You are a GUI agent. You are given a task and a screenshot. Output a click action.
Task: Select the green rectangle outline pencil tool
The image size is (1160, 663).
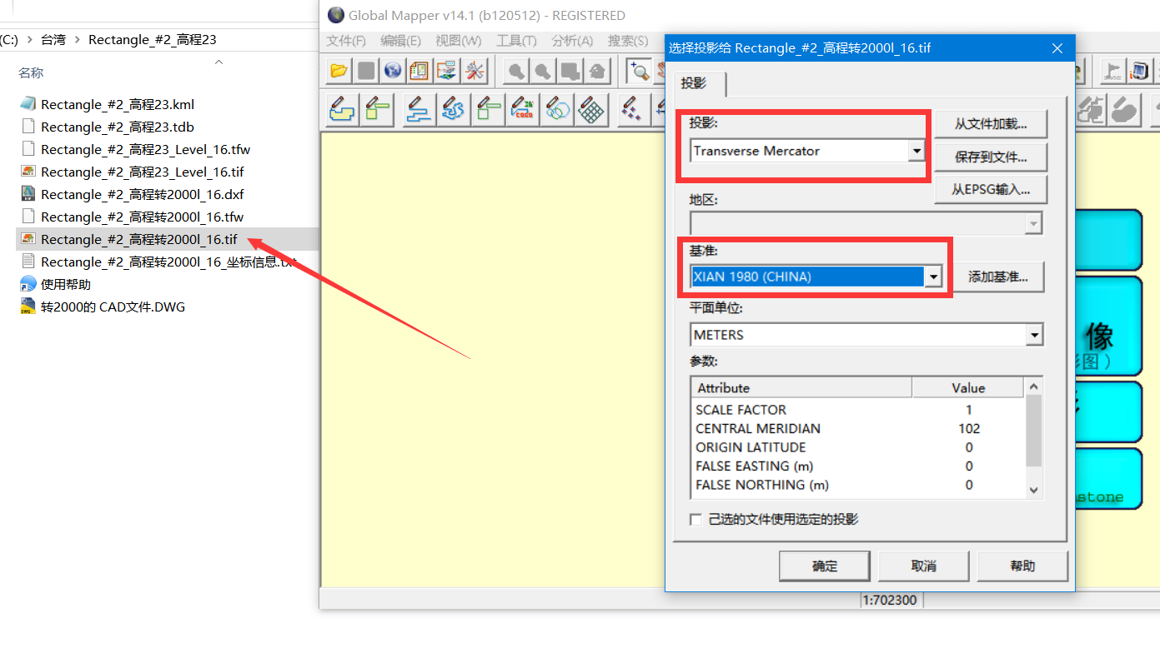(489, 109)
